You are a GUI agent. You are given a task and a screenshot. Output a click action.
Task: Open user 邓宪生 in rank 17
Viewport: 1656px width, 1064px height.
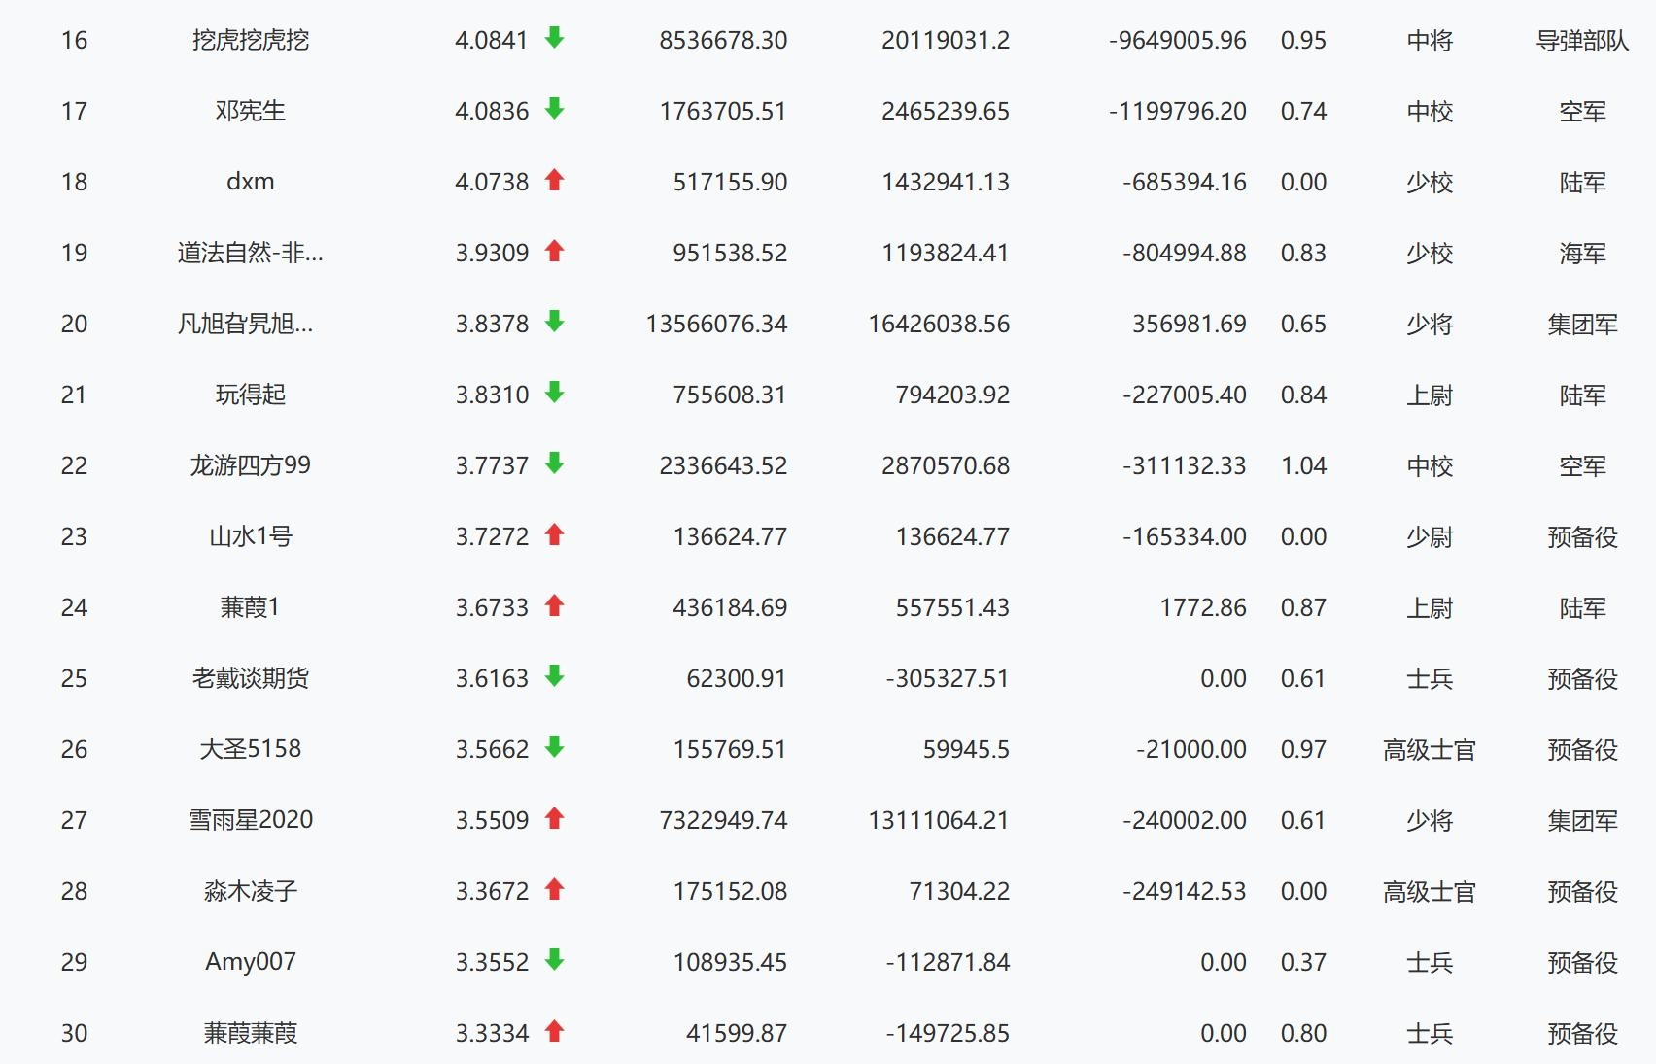251,111
